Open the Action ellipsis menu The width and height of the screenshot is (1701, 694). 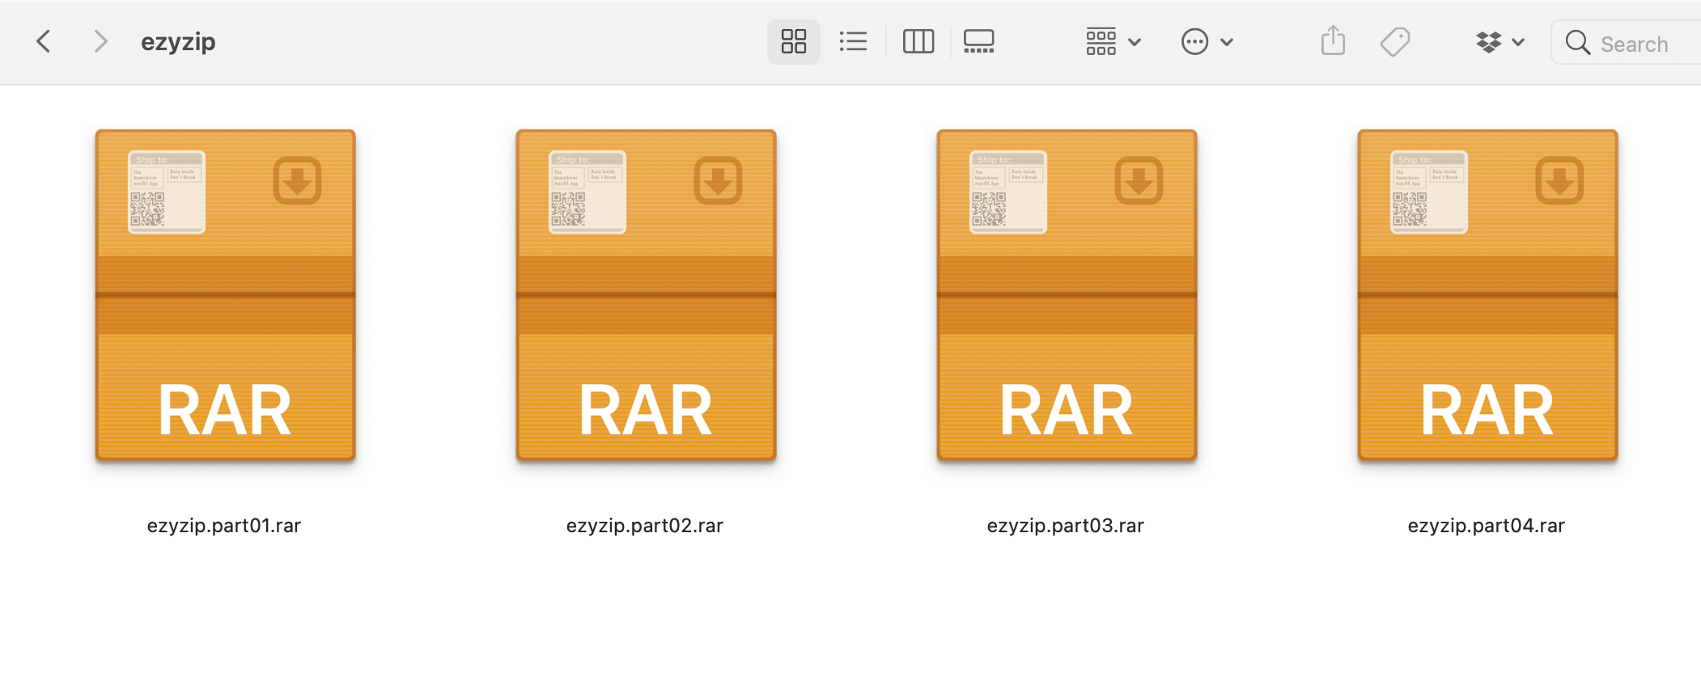click(x=1207, y=41)
